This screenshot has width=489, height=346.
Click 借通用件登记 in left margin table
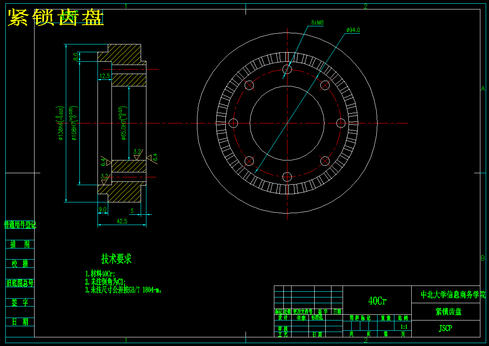(20, 225)
